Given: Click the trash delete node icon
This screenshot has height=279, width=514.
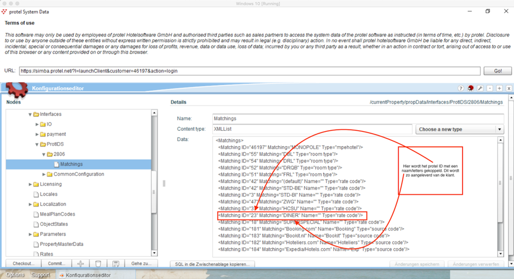Looking at the screenshot, I should (98, 264).
